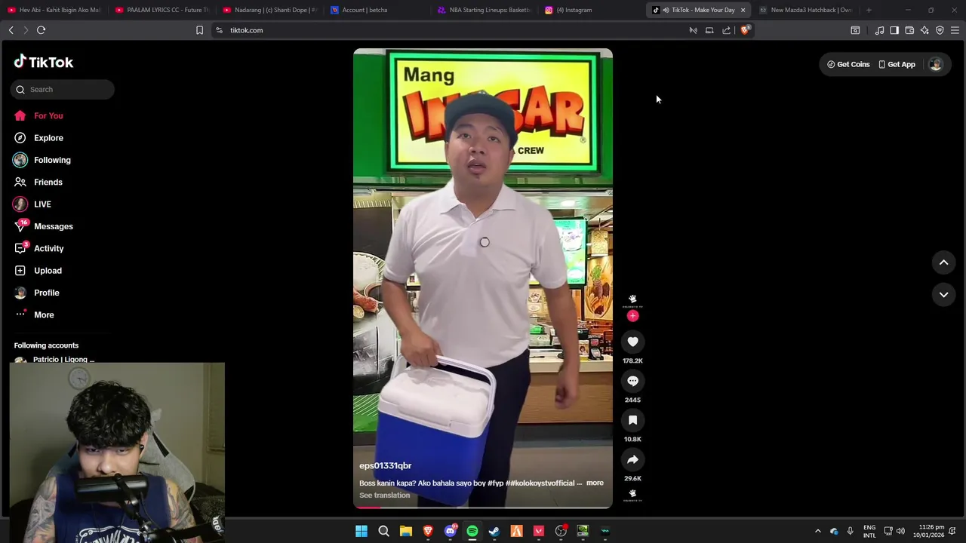Click the video progress bar
This screenshot has height=543, width=966.
[x=483, y=508]
